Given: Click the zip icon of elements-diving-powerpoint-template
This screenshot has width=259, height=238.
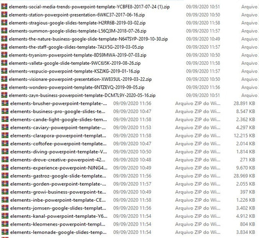Looking at the screenshot, I should [x=5, y=151].
